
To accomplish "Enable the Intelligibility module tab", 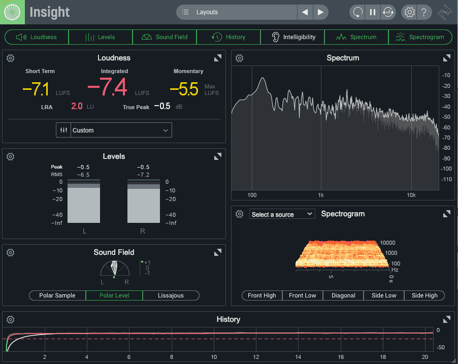I will [x=292, y=37].
